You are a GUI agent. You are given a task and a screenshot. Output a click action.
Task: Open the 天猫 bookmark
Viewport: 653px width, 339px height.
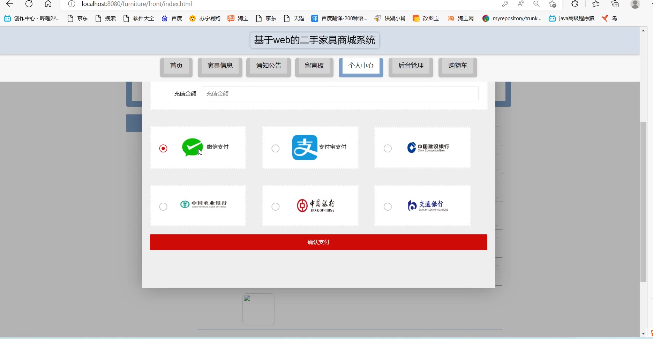(294, 18)
